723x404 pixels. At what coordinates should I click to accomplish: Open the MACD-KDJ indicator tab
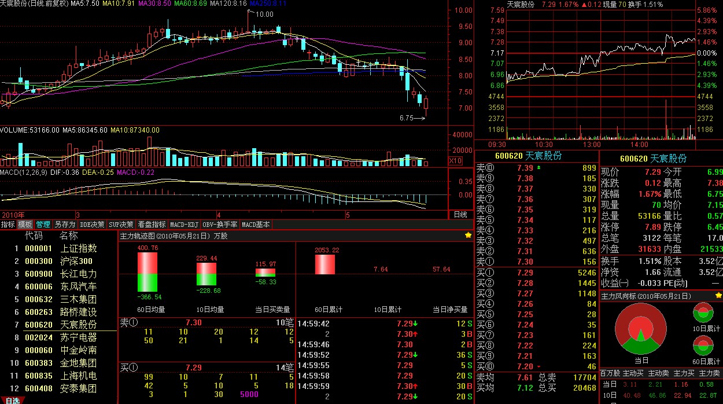pyautogui.click(x=185, y=225)
